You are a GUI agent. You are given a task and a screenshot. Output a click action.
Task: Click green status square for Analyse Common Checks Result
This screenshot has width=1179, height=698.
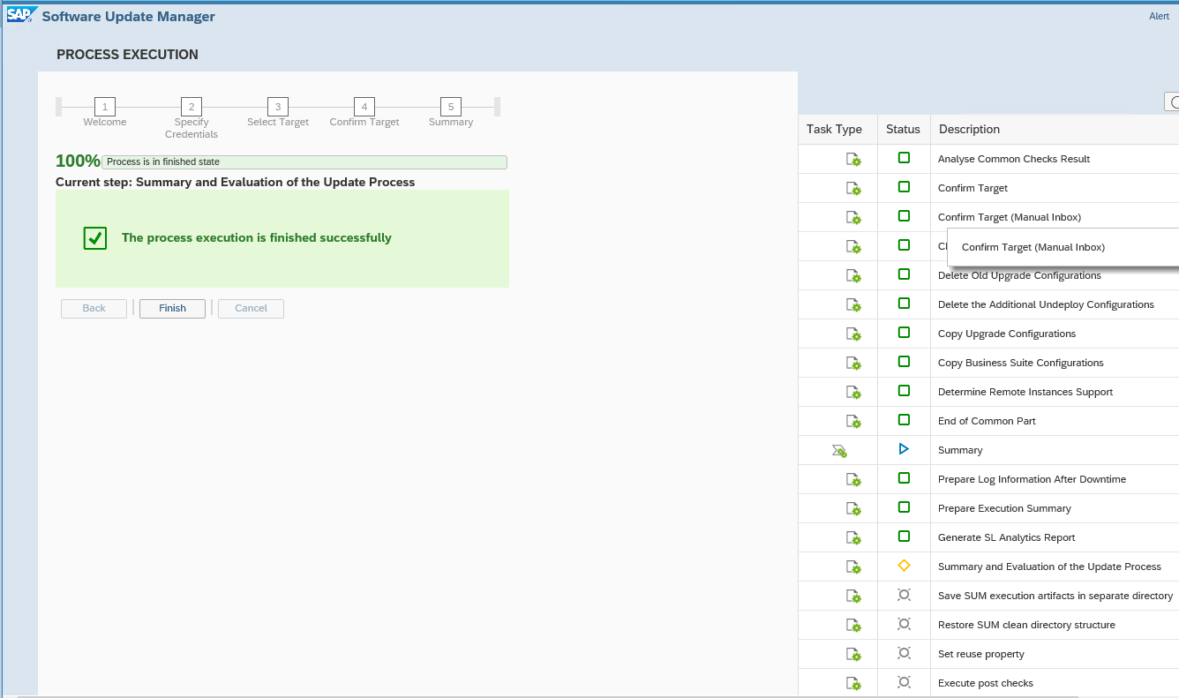pyautogui.click(x=904, y=158)
